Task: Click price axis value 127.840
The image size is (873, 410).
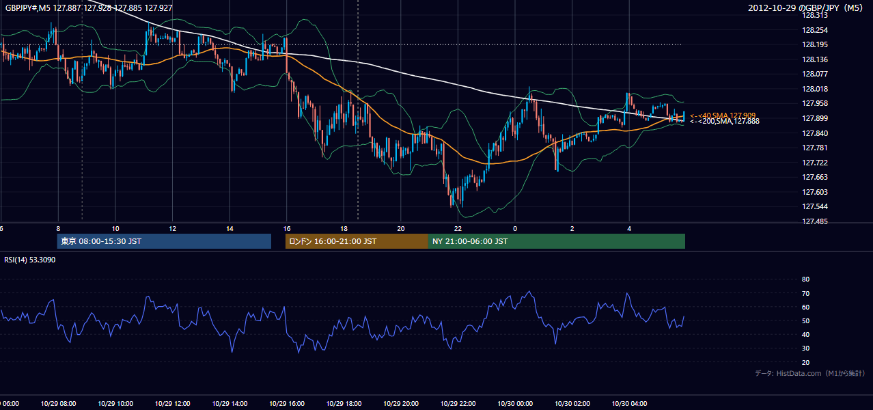Action: 814,133
